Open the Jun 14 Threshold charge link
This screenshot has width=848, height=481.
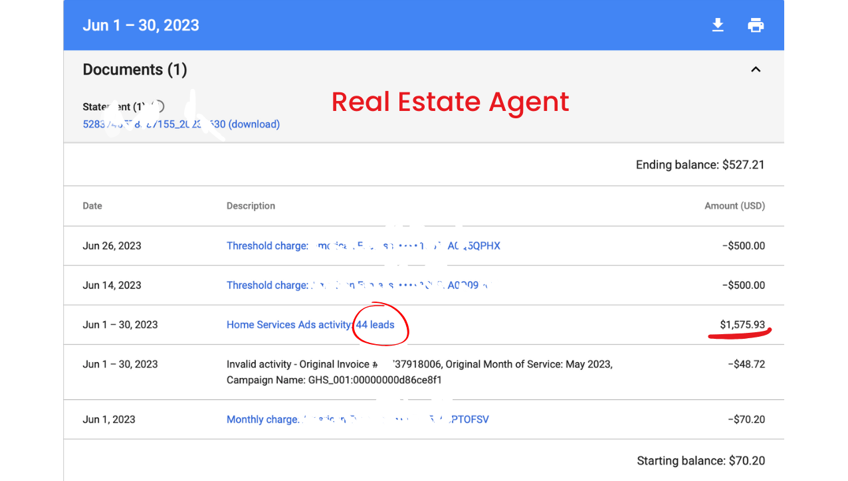click(x=358, y=285)
